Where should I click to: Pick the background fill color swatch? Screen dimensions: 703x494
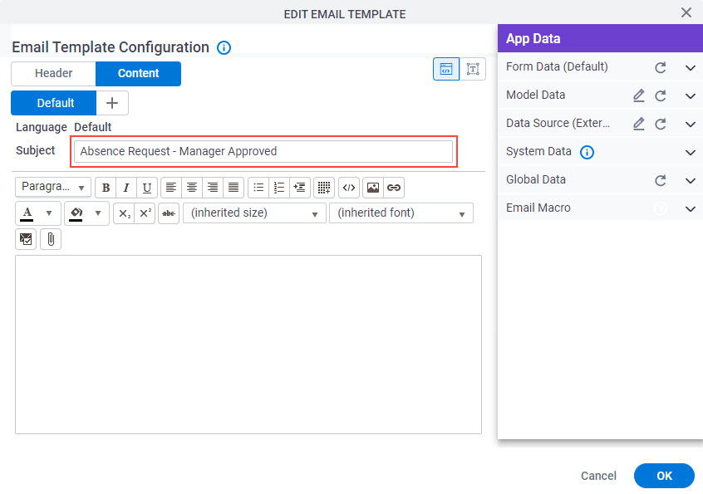(x=76, y=213)
